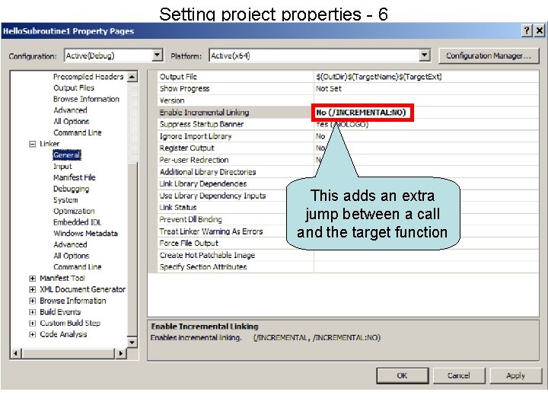Image resolution: width=548 pixels, height=411 pixels.
Task: Expand the Code Analysis node
Action: [x=32, y=334]
